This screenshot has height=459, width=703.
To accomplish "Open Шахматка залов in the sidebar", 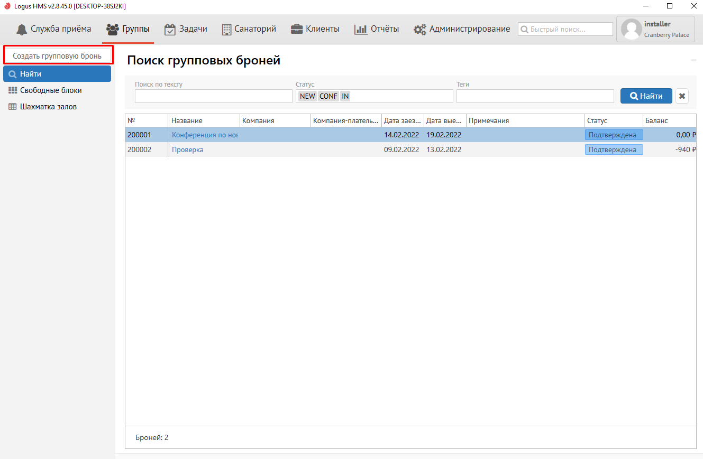I will click(57, 107).
